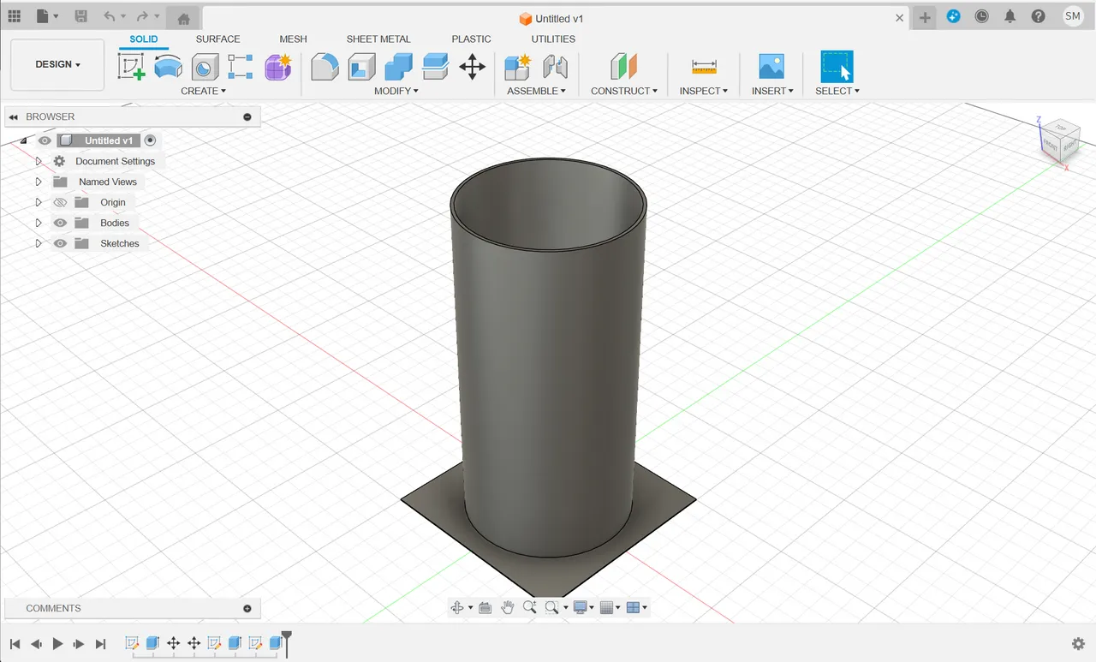Viewport: 1096px width, 662px height.
Task: Select the Revolve tool
Action: coord(168,66)
